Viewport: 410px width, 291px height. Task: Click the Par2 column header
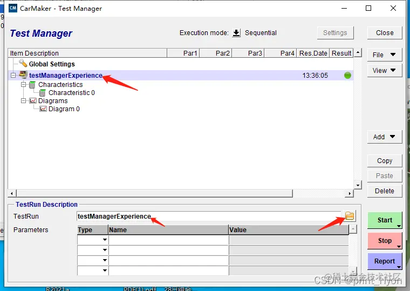(216, 53)
